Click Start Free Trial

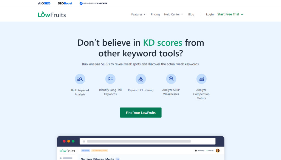coord(230,14)
